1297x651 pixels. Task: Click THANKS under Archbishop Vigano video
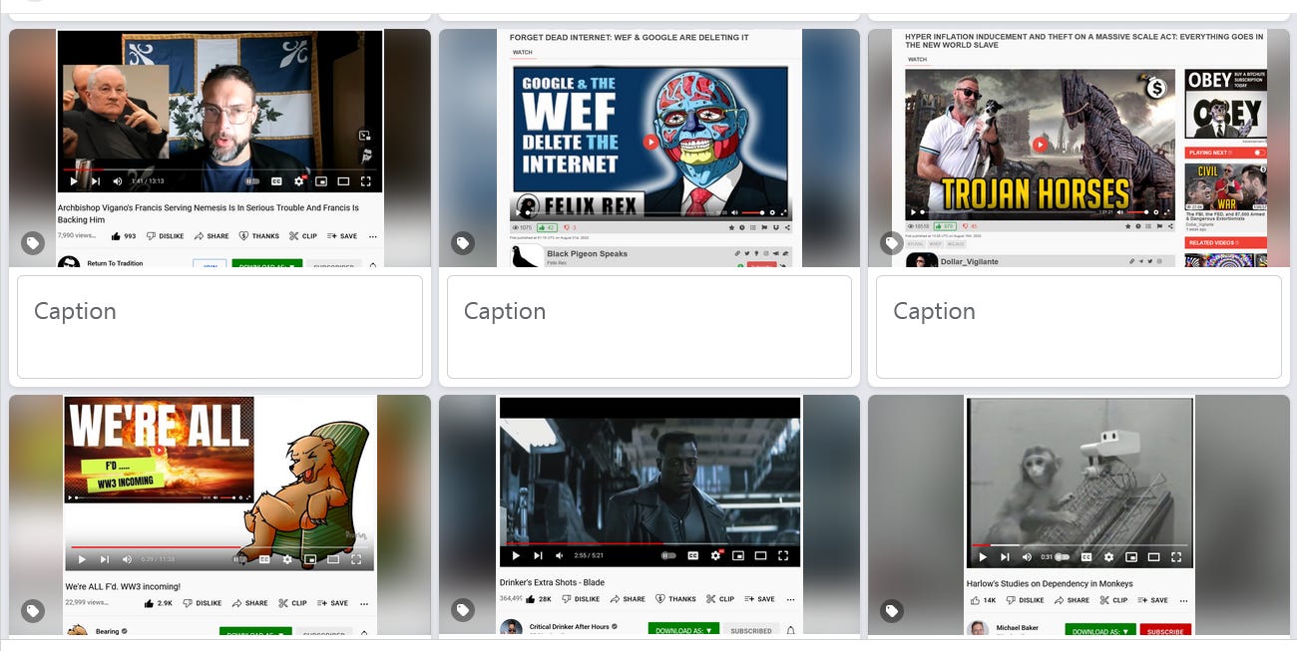tap(259, 236)
